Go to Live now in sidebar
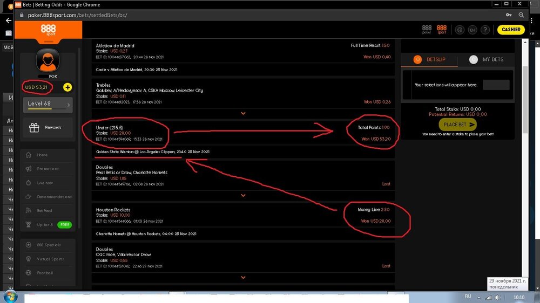The width and height of the screenshot is (540, 303). 45,183
